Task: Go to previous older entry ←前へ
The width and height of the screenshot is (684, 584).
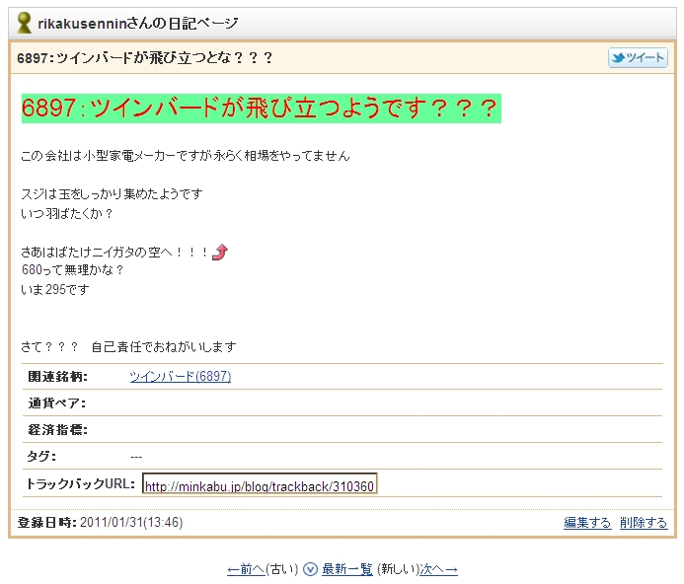Action: click(x=246, y=569)
